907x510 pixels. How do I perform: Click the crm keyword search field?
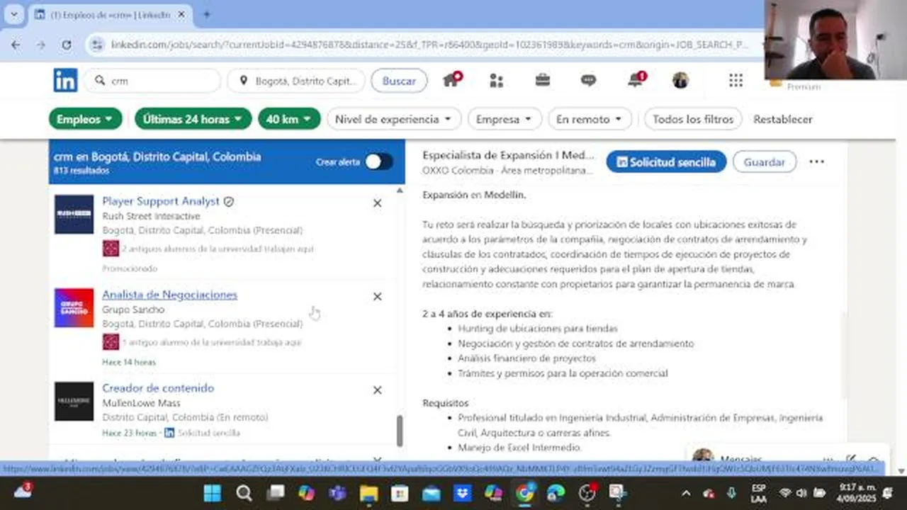(152, 81)
